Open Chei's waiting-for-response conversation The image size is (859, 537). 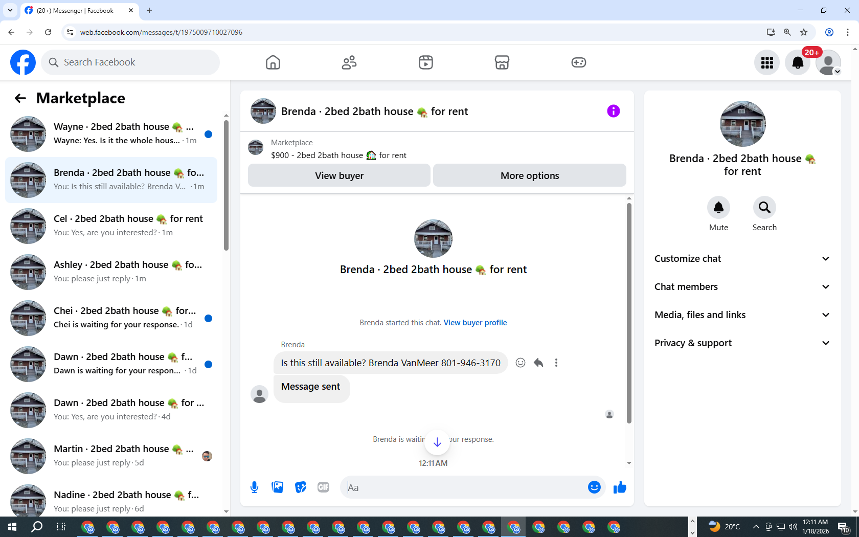(111, 318)
